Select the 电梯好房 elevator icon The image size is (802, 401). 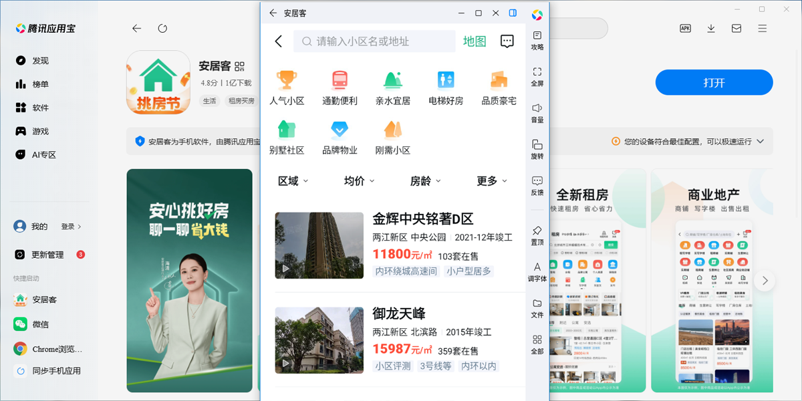pos(446,80)
